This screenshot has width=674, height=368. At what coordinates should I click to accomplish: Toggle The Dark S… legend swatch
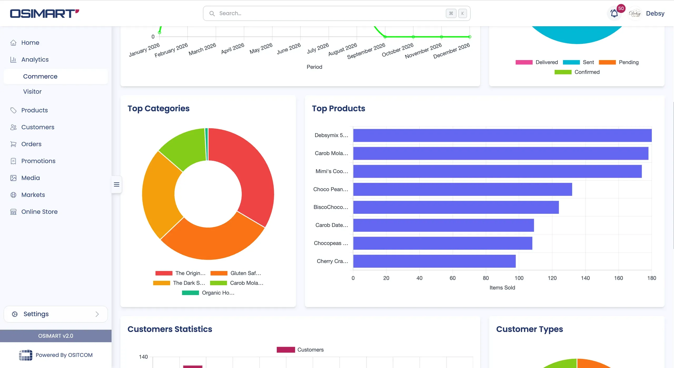[x=162, y=283]
